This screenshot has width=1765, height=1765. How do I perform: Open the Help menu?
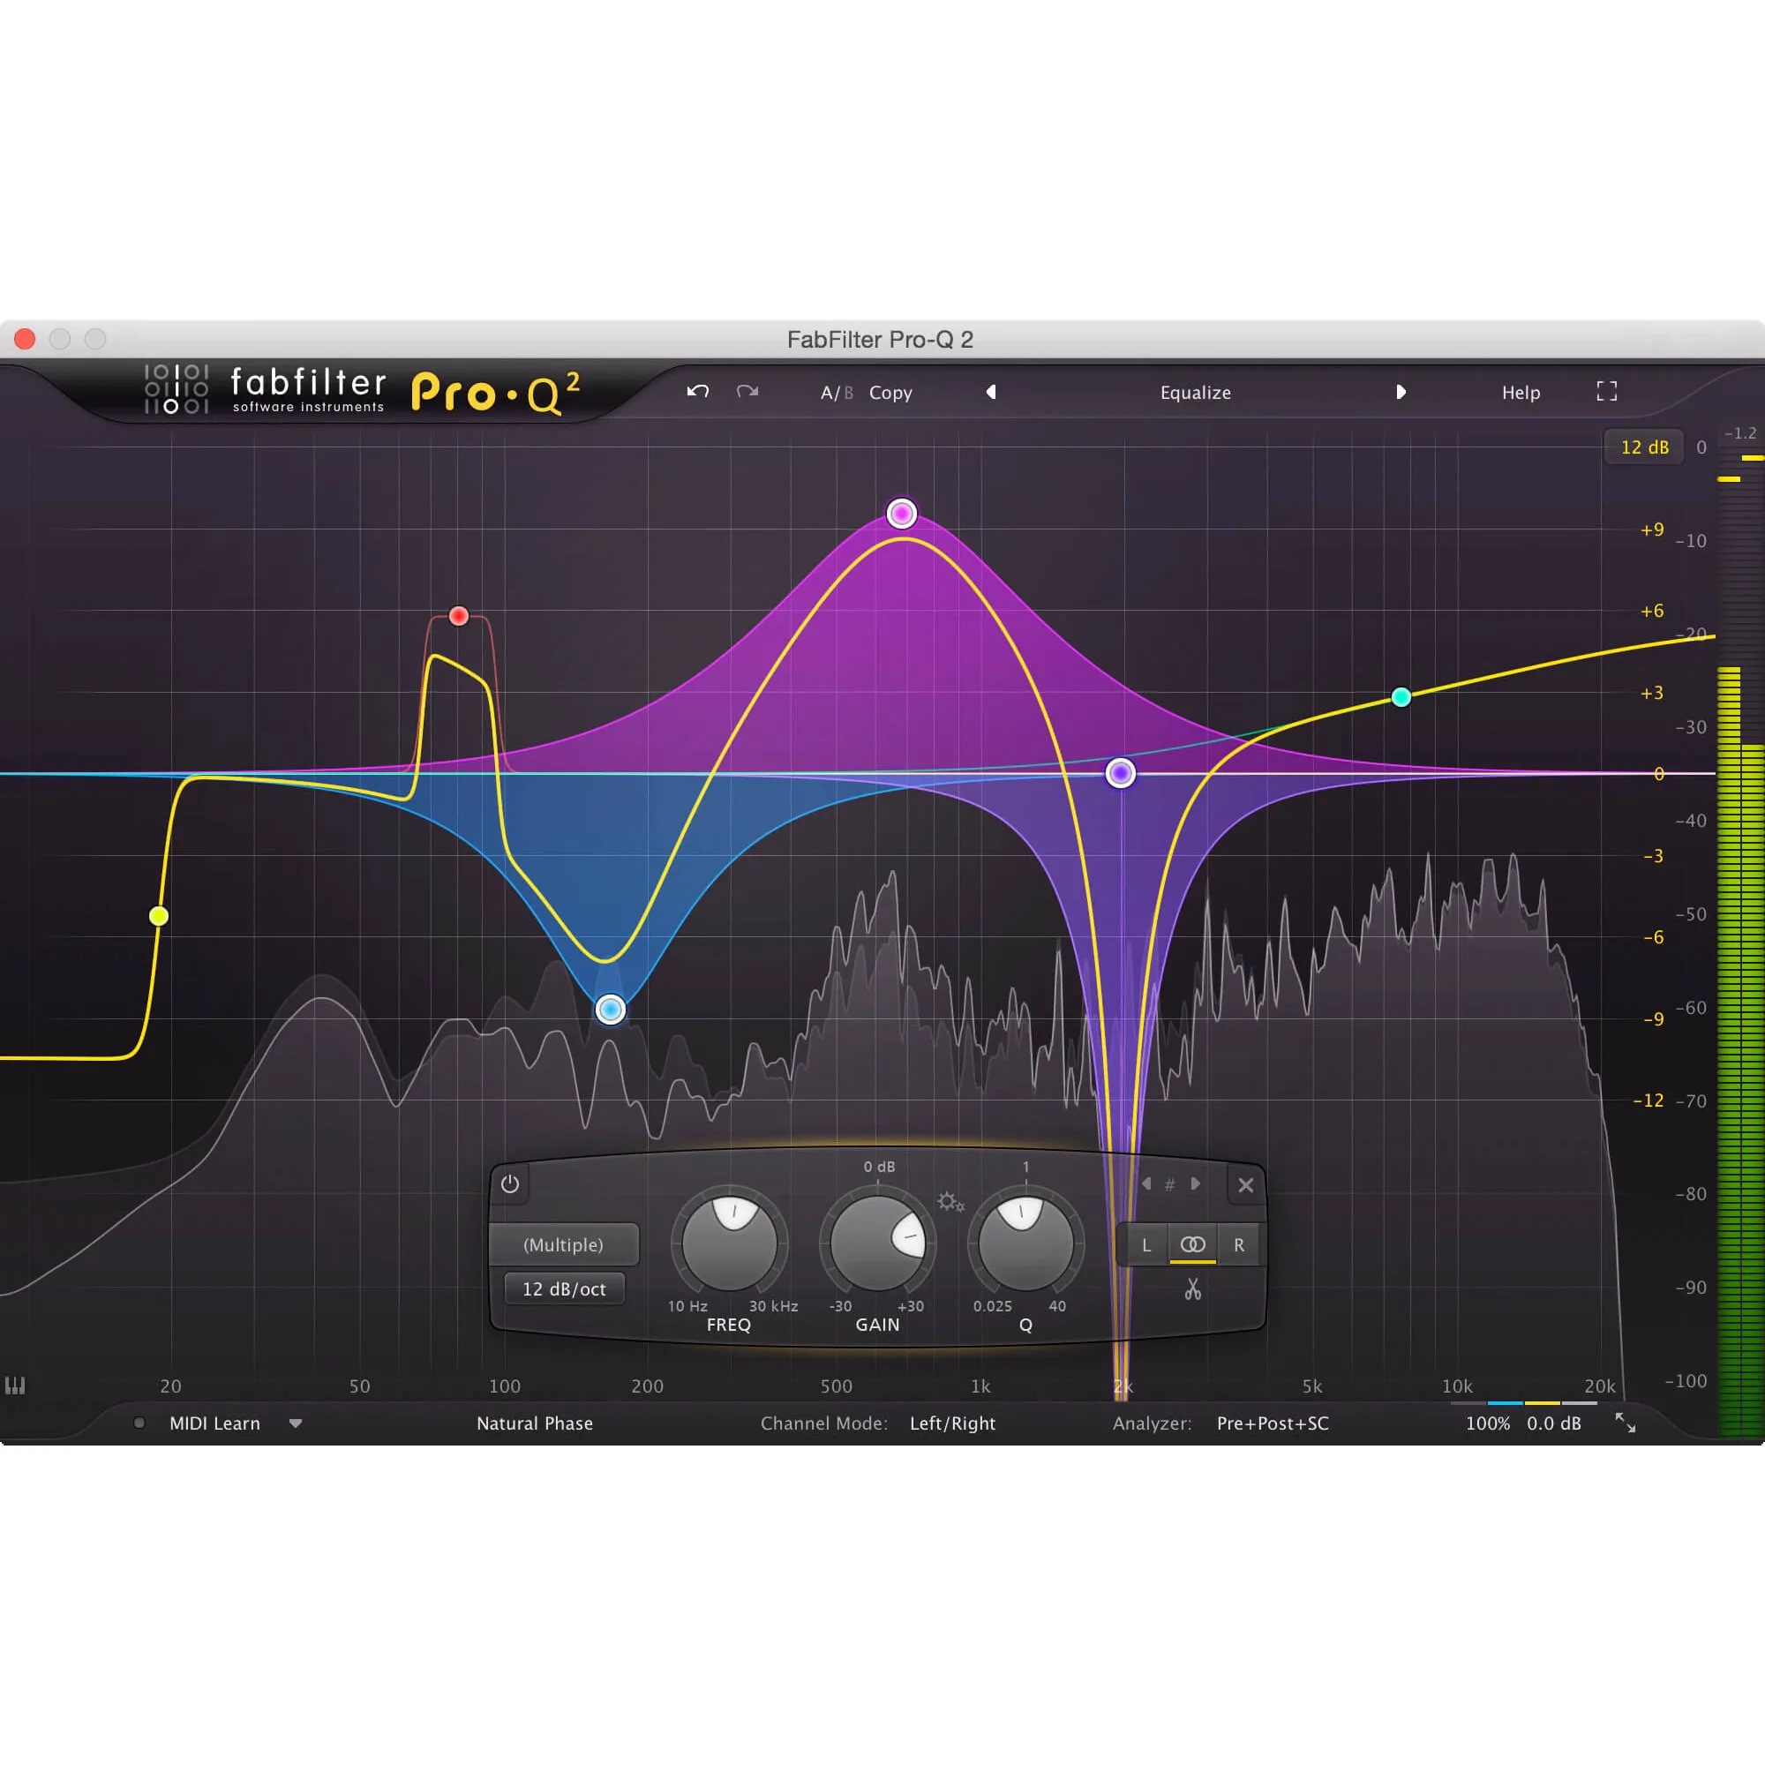point(1521,393)
